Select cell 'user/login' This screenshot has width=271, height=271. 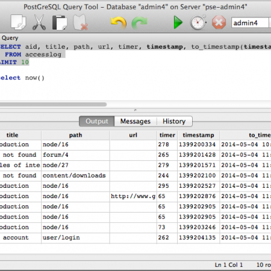coord(75,237)
